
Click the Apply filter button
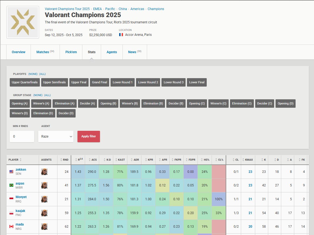click(89, 136)
